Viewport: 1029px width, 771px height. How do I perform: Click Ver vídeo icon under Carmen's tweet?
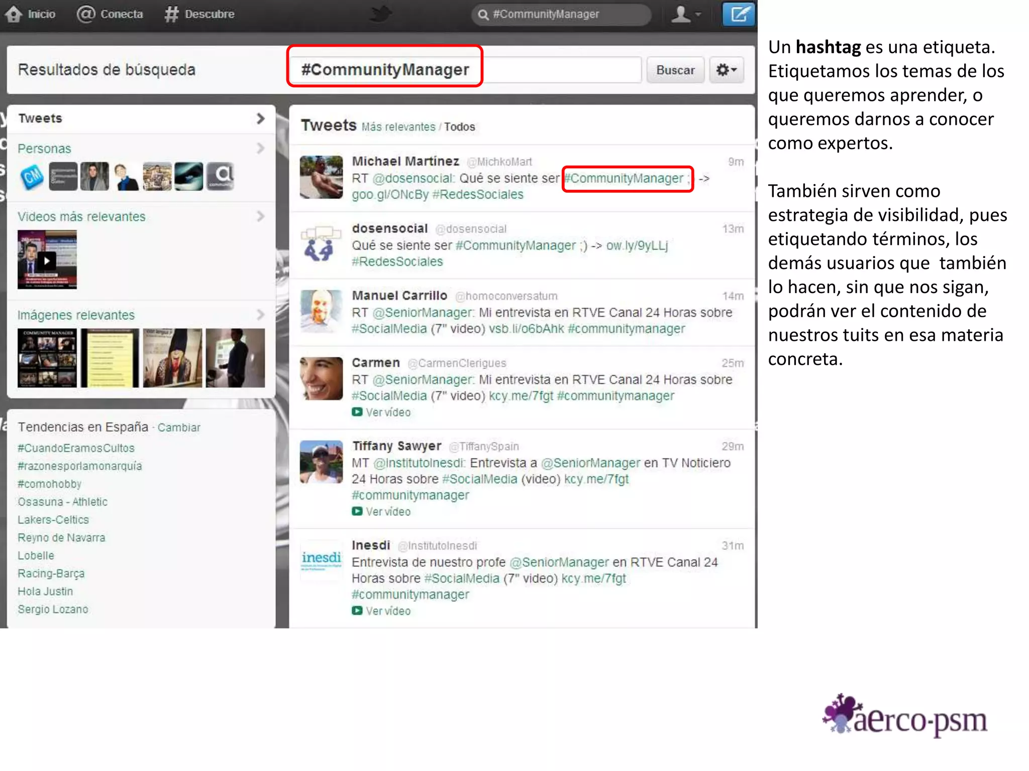(x=357, y=412)
